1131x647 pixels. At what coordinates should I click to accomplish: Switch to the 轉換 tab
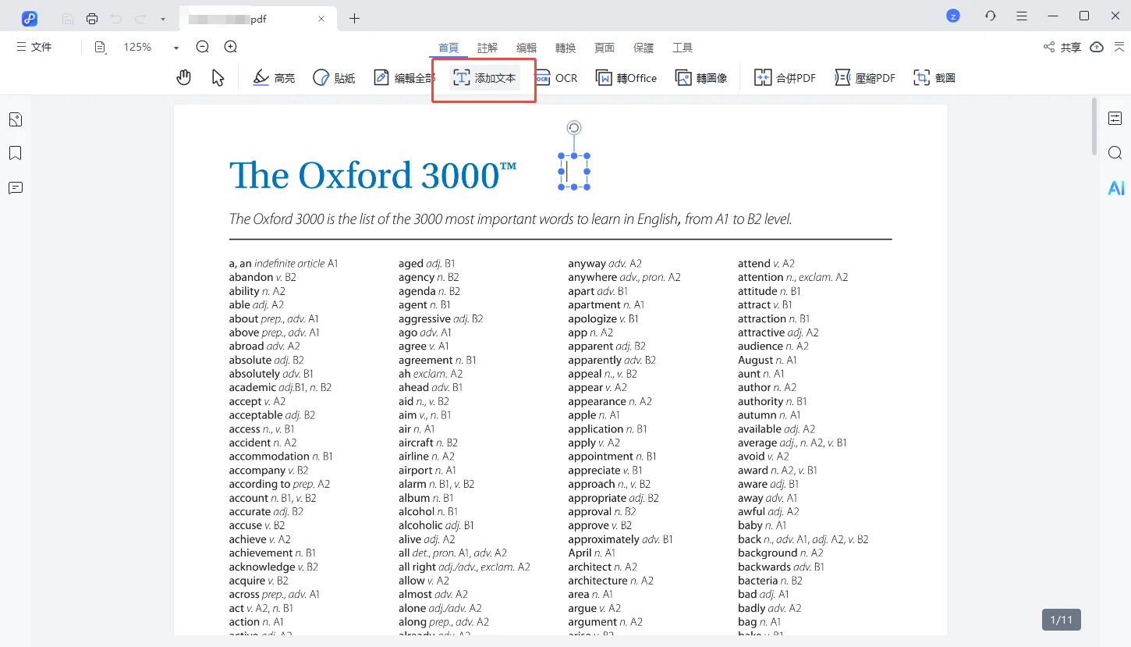[565, 48]
